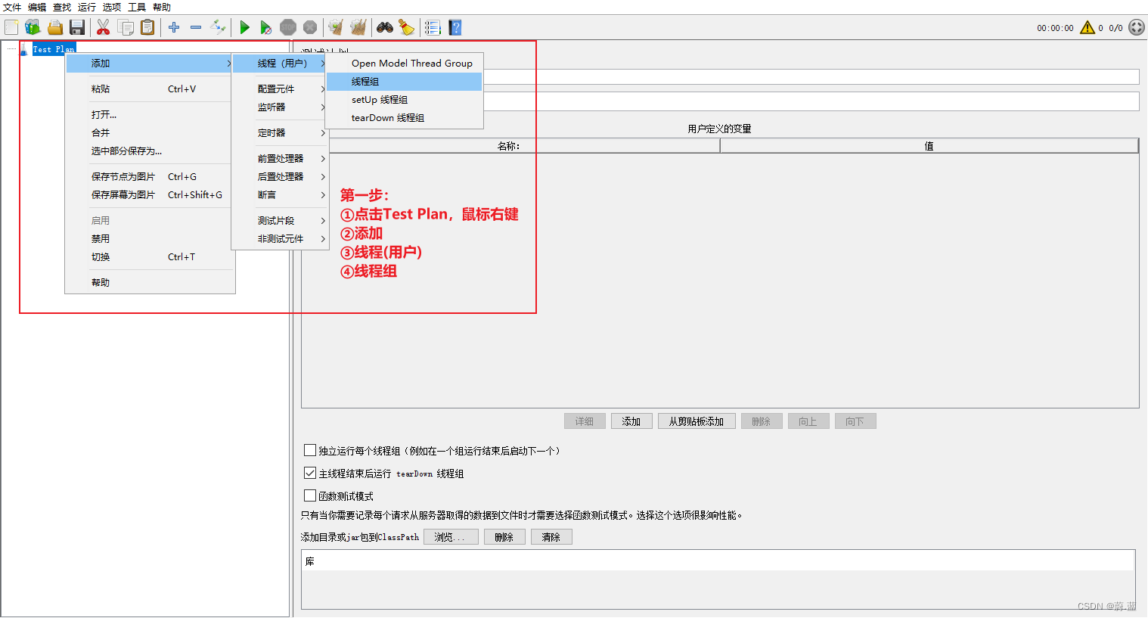Open the Templates toolbar icon
The image size is (1148, 618).
tap(33, 28)
